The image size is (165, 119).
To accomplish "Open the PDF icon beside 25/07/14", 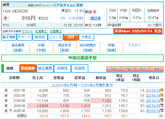I will tap(162, 110).
